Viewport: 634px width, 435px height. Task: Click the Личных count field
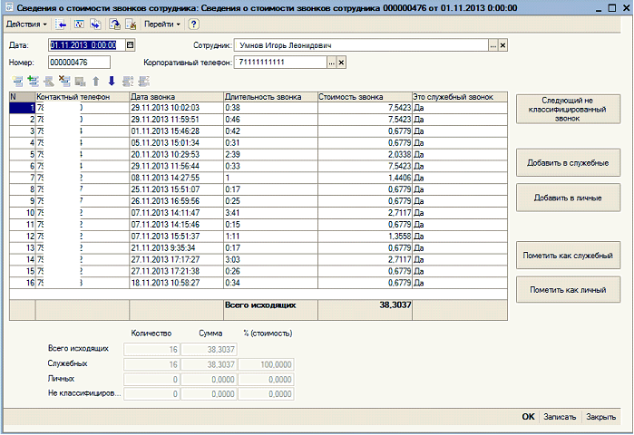click(151, 379)
